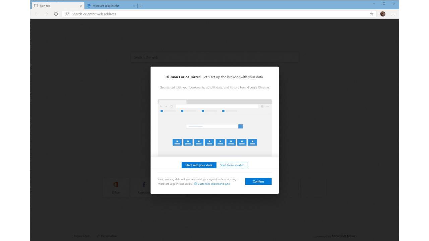Click the Microsoft News label
Screen dimensions: 429x241
coord(343,236)
